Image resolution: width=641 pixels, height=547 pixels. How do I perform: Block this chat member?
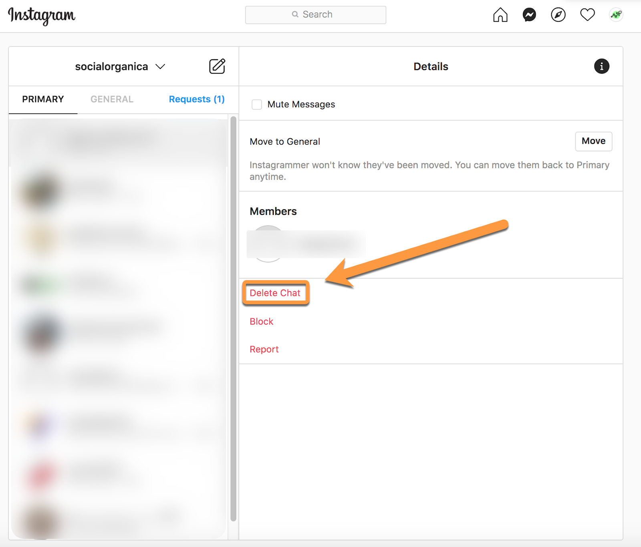[x=261, y=322]
